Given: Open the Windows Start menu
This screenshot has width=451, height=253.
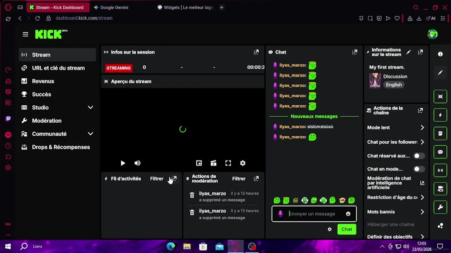Looking at the screenshot, I should 8,246.
